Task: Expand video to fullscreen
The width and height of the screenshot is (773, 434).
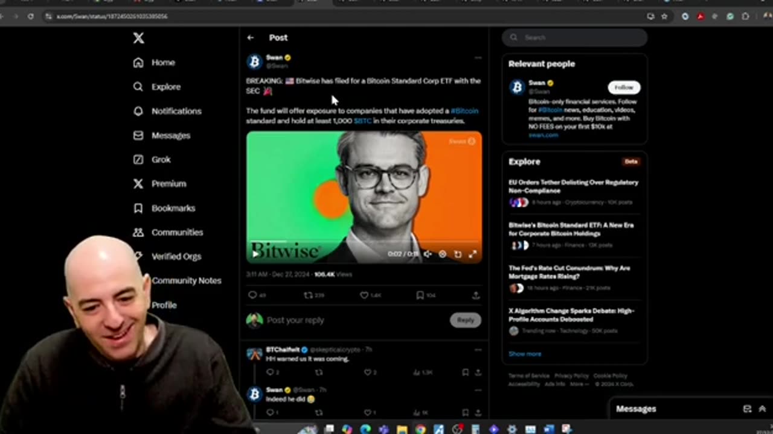Action: coord(472,254)
